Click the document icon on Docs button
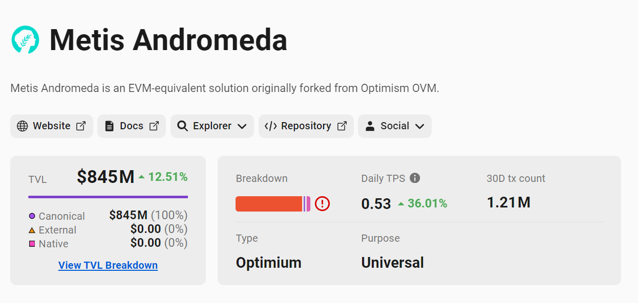 pos(109,126)
